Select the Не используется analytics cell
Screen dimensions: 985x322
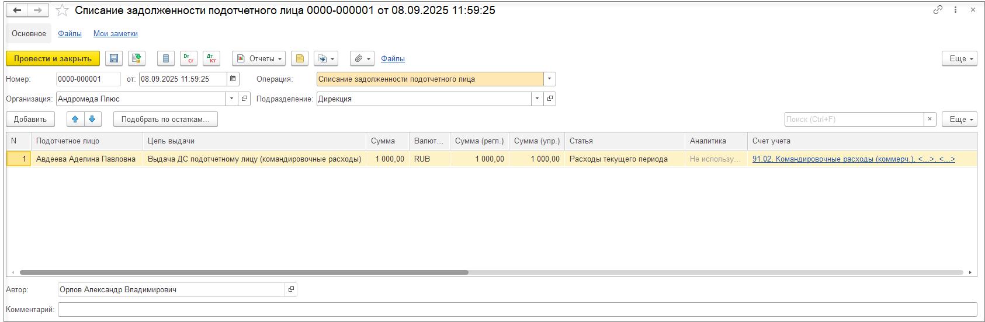click(716, 159)
